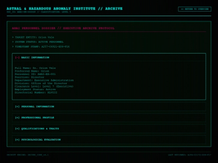Viewport: 218px width, 163px height.
Task: Click the AHAI Personnel Dossier heading
Action: click(63, 28)
